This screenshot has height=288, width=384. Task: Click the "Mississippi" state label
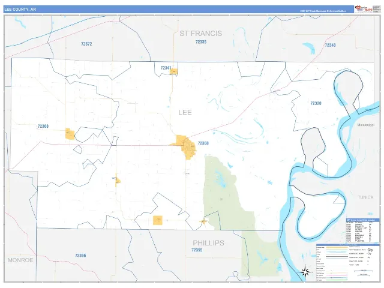point(365,125)
